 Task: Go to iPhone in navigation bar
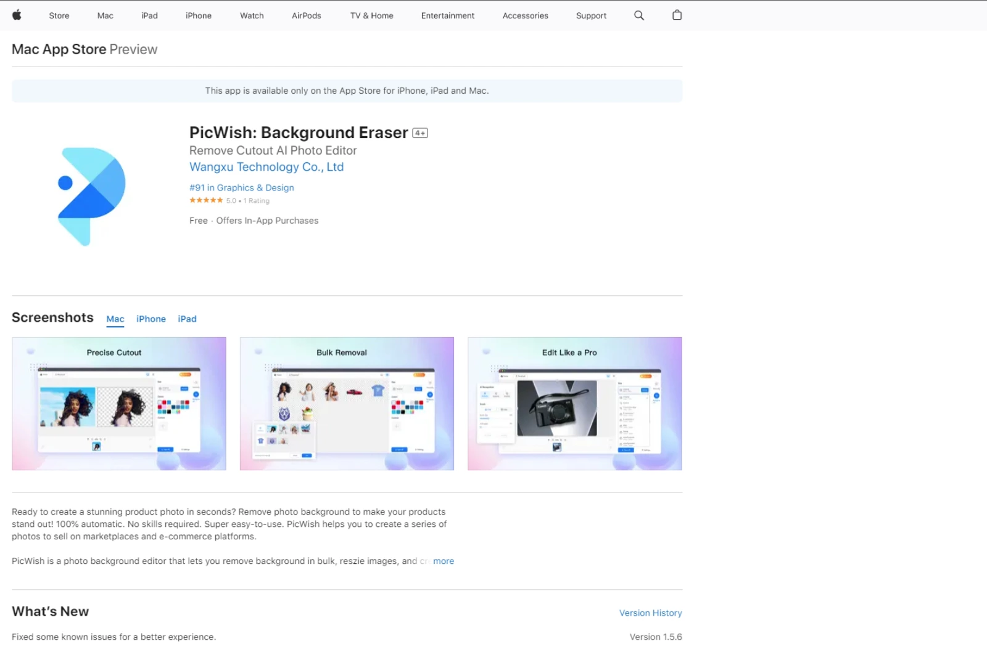point(199,16)
